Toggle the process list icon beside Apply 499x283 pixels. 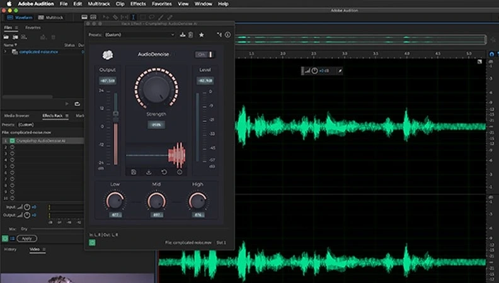[x=13, y=238]
